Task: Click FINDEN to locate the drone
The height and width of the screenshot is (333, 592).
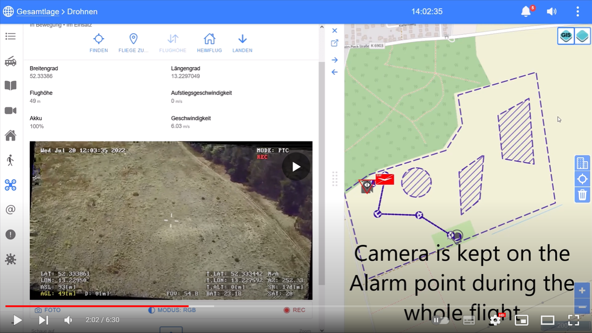Action: click(x=99, y=43)
